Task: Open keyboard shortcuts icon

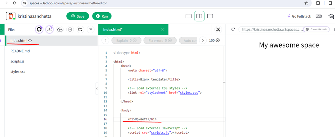Action: [319, 16]
